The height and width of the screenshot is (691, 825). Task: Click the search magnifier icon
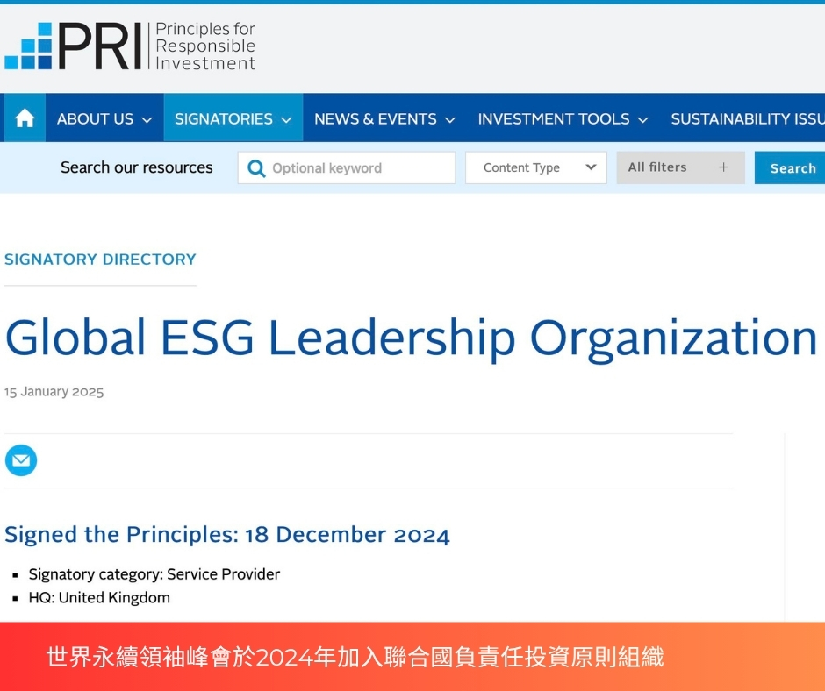[256, 168]
